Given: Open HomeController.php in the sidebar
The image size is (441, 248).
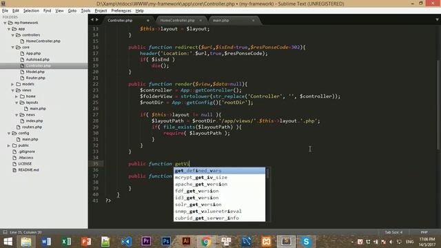Looking at the screenshot, I should tap(43, 41).
